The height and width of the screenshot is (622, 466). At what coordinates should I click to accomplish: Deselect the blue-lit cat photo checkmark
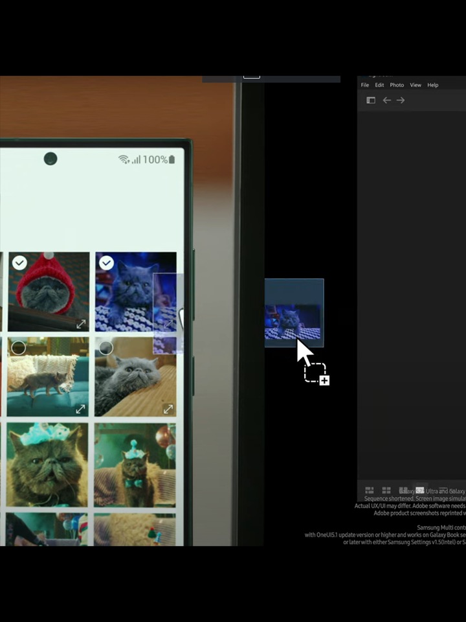(x=106, y=262)
